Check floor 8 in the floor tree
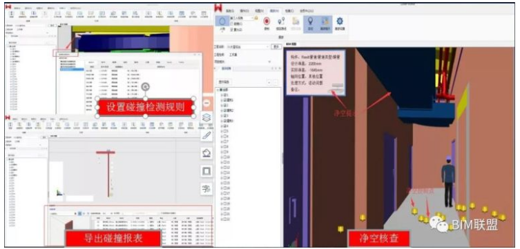520x249 pixels. (225, 147)
